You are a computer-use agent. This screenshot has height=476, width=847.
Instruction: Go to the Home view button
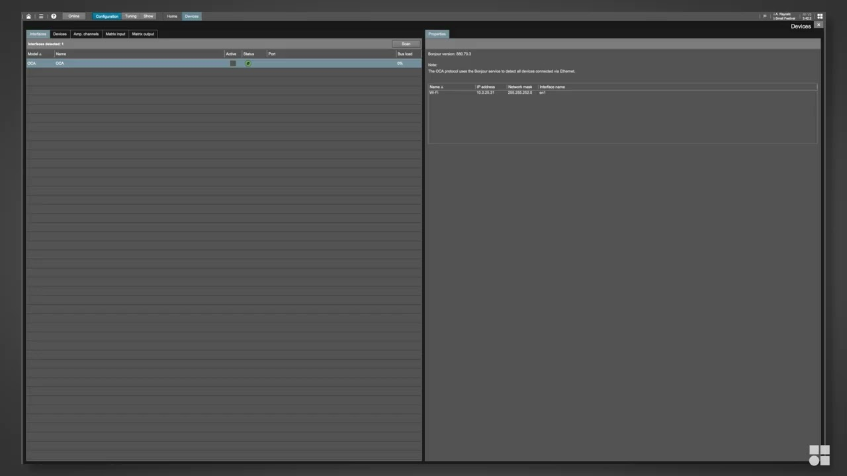coord(172,17)
